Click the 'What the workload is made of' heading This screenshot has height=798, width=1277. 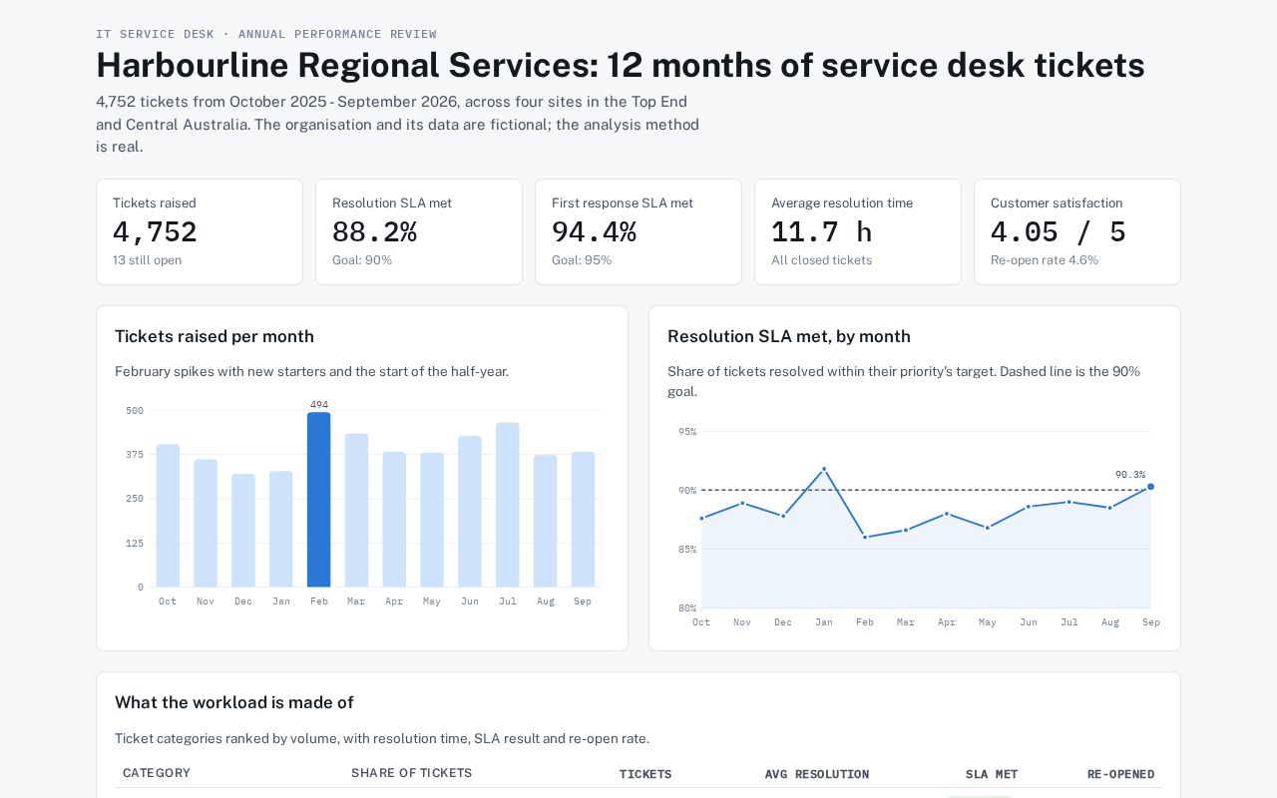(x=234, y=702)
